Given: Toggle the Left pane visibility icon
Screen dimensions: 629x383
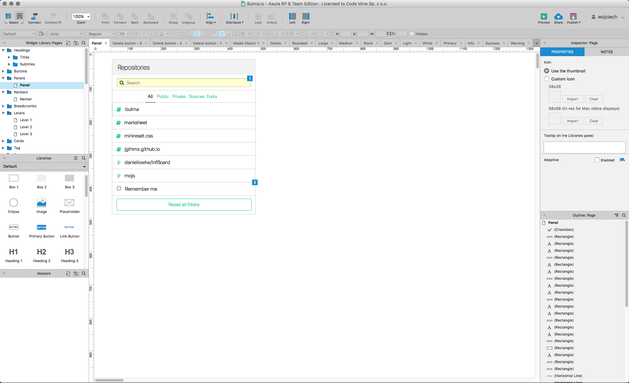Looking at the screenshot, I should point(292,16).
